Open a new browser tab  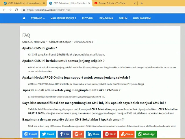pyautogui.click(x=142, y=3)
